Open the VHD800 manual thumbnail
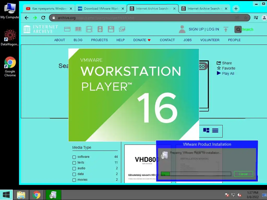The width and height of the screenshot is (267, 200). (140, 164)
